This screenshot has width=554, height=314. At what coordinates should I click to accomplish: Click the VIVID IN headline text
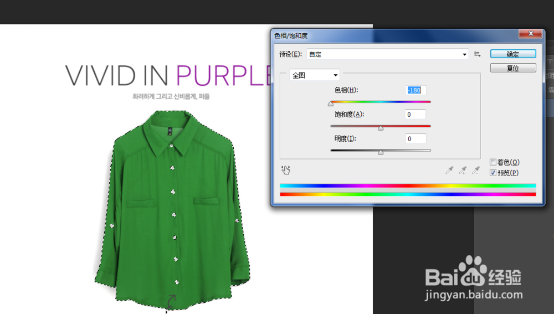point(117,75)
